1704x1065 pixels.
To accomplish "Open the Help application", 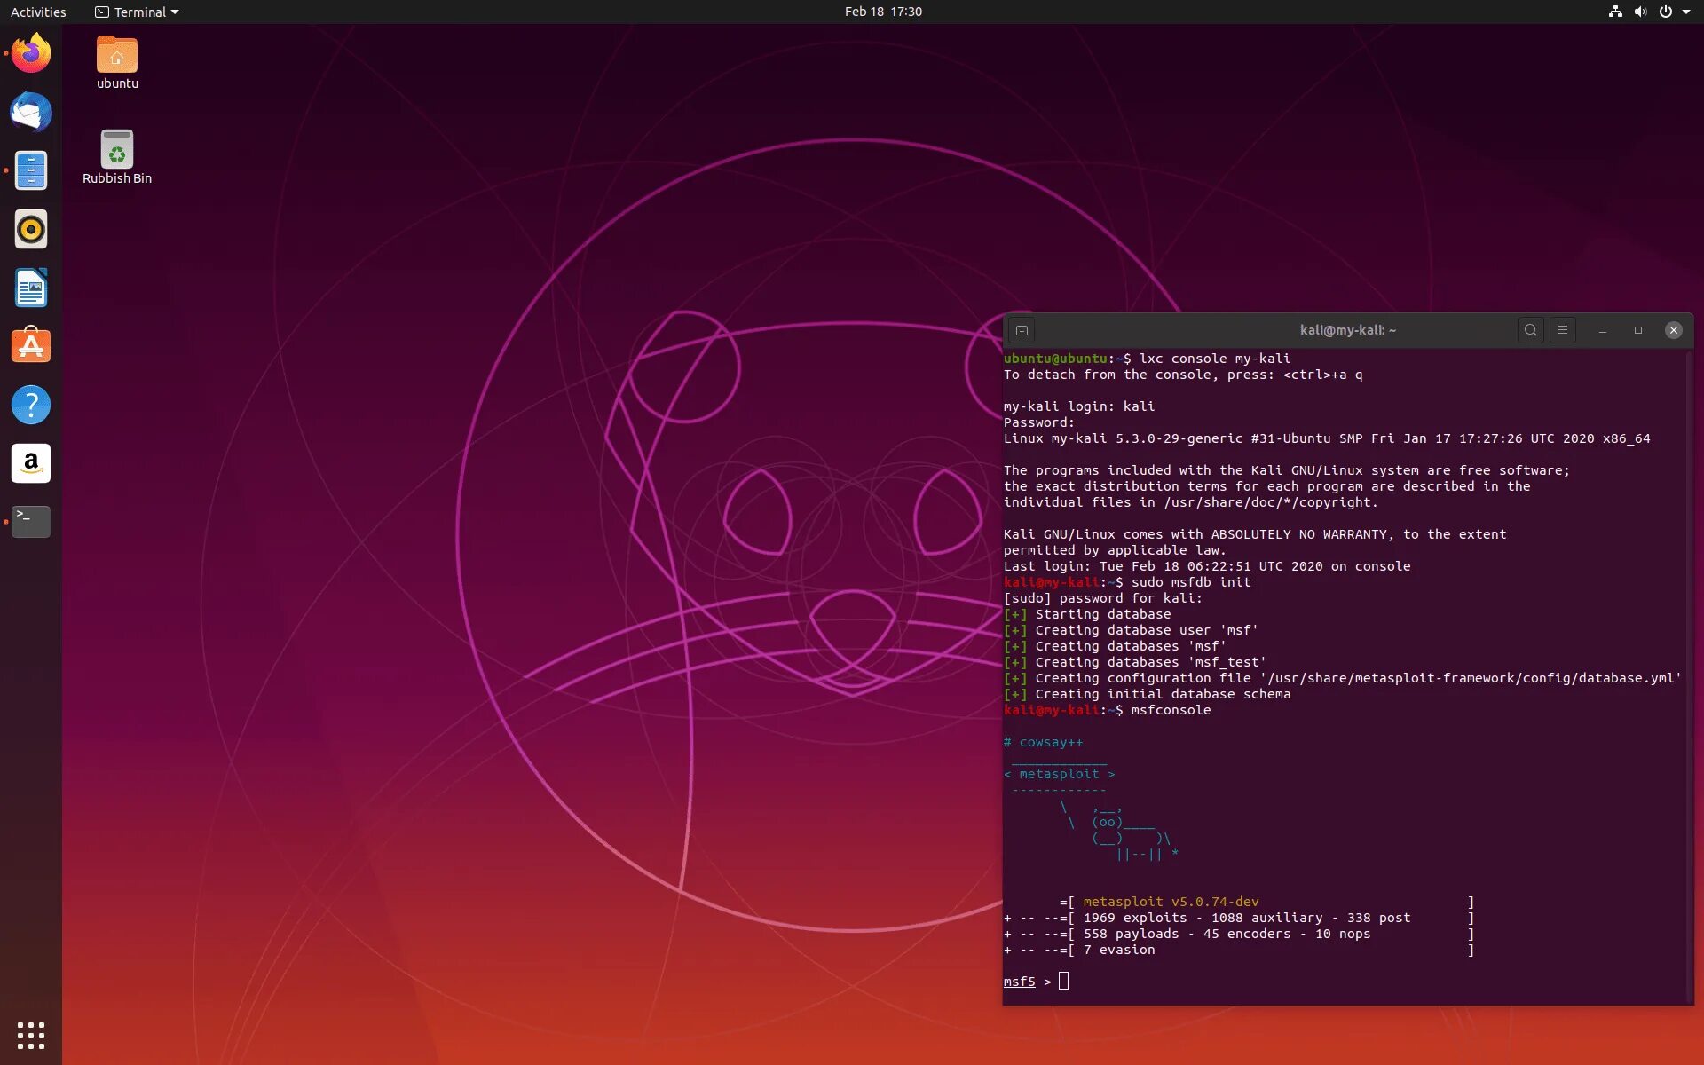I will 31,405.
